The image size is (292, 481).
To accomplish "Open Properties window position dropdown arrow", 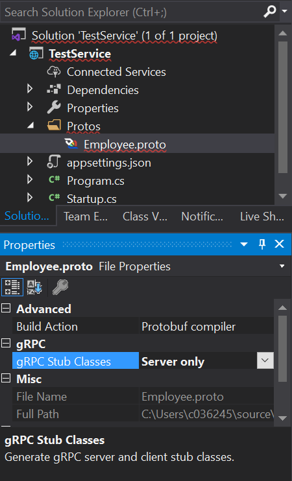I will (x=244, y=244).
